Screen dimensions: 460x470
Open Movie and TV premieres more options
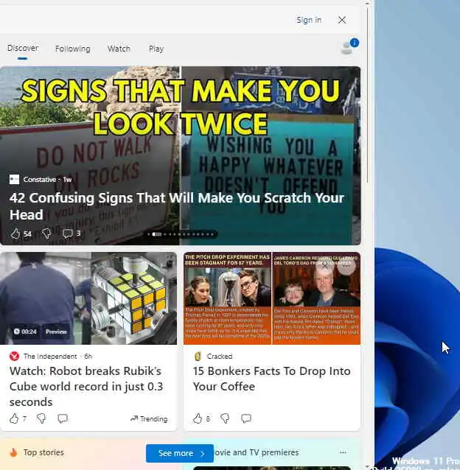point(343,452)
